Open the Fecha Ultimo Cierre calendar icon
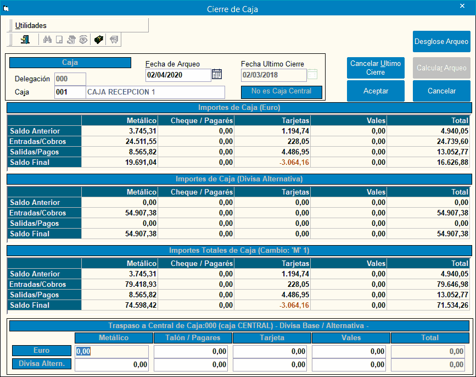The width and height of the screenshot is (476, 377). [x=312, y=75]
